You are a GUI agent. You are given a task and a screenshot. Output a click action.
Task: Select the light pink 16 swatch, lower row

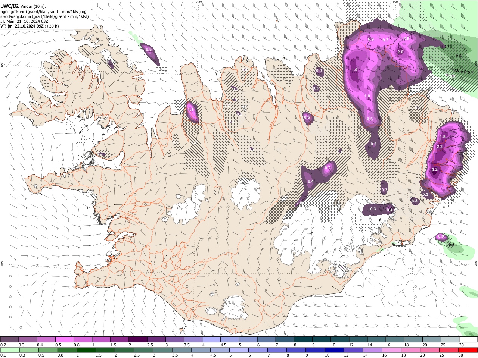(391, 350)
